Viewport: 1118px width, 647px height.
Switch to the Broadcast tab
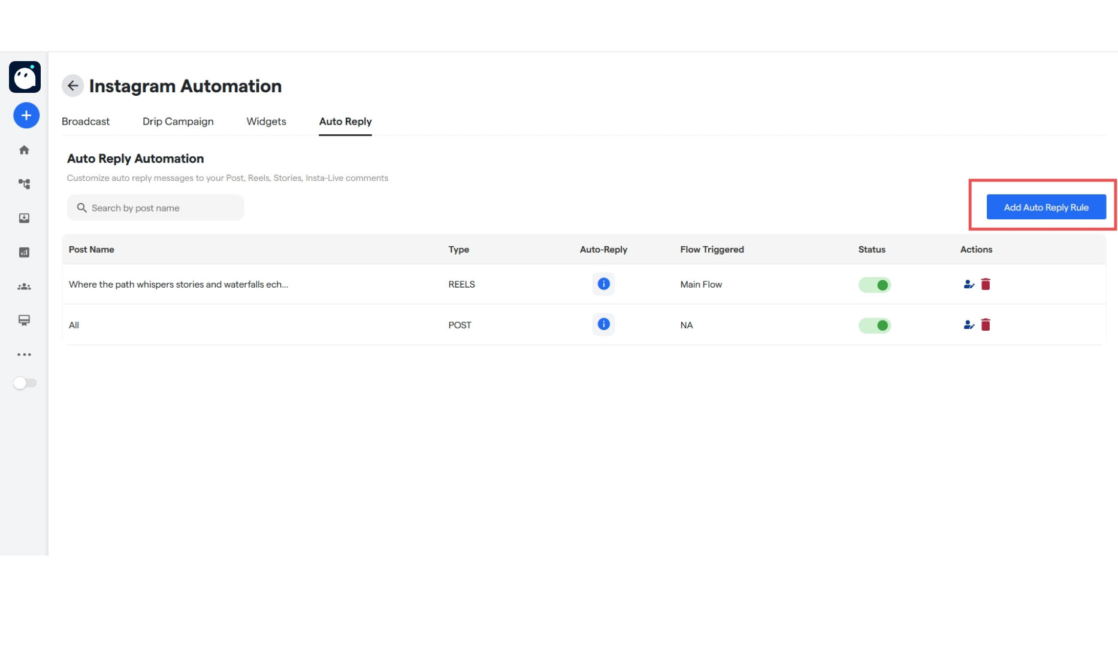(86, 122)
